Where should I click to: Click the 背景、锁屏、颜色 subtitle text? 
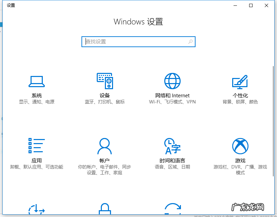(240, 101)
